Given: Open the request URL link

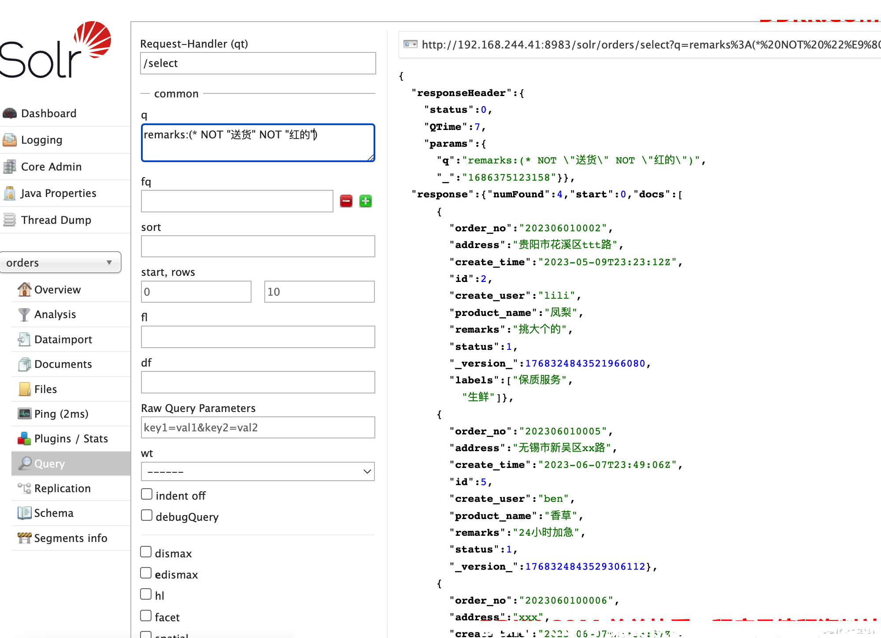Looking at the screenshot, I should click(651, 45).
